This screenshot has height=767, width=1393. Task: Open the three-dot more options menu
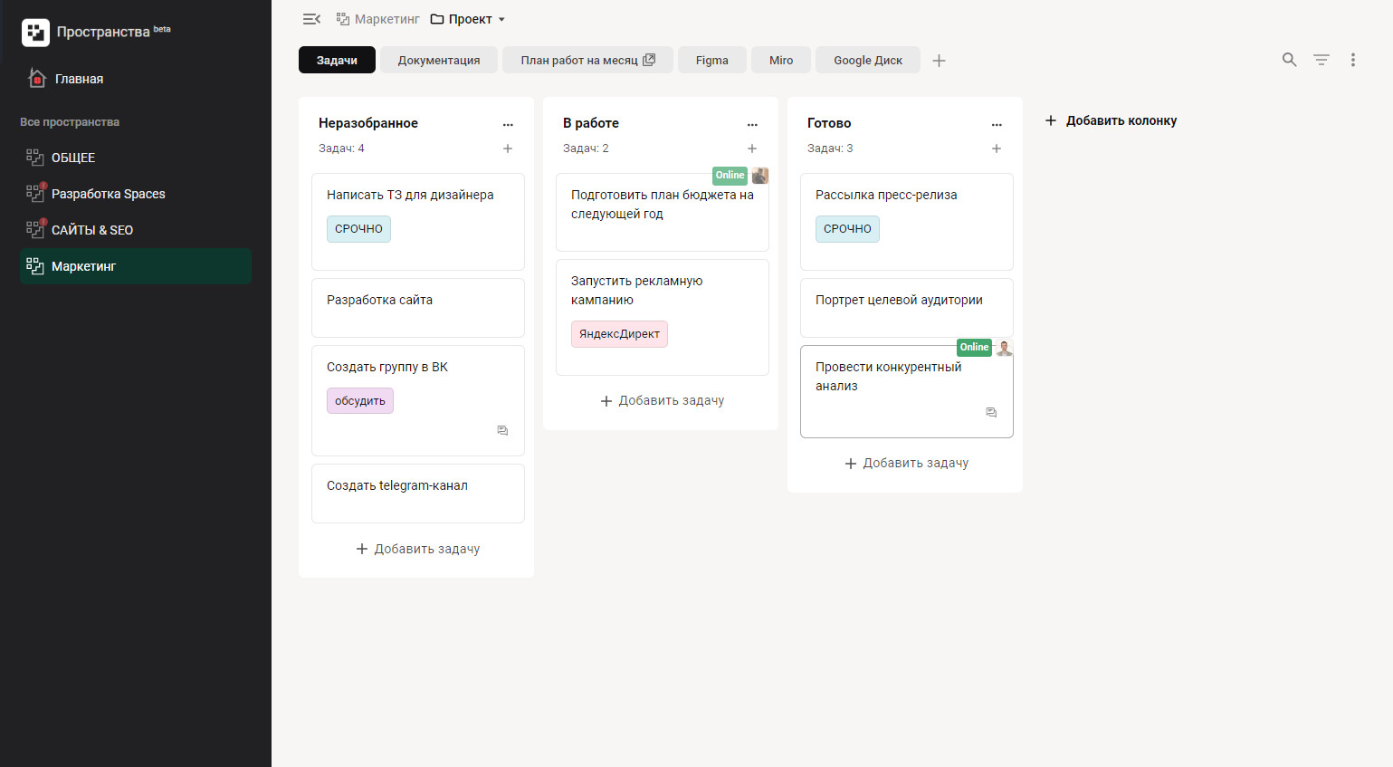pos(1353,60)
